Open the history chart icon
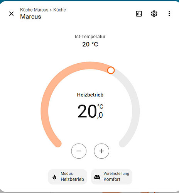 (139, 14)
